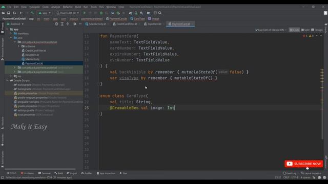Screen dimensions: 328x184
Task: Click Sync Project with Gradle Files icon
Action: 131,13
